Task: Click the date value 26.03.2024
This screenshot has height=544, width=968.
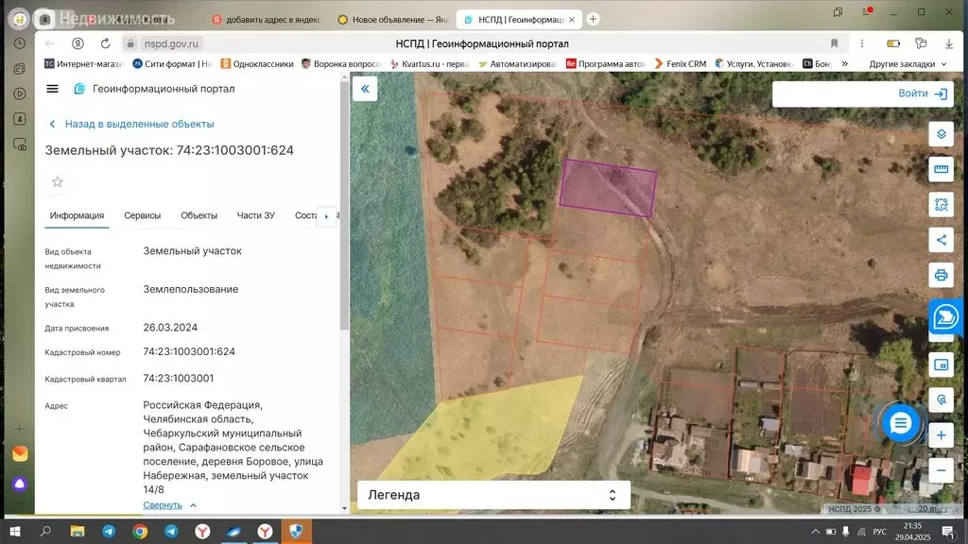Action: (170, 328)
